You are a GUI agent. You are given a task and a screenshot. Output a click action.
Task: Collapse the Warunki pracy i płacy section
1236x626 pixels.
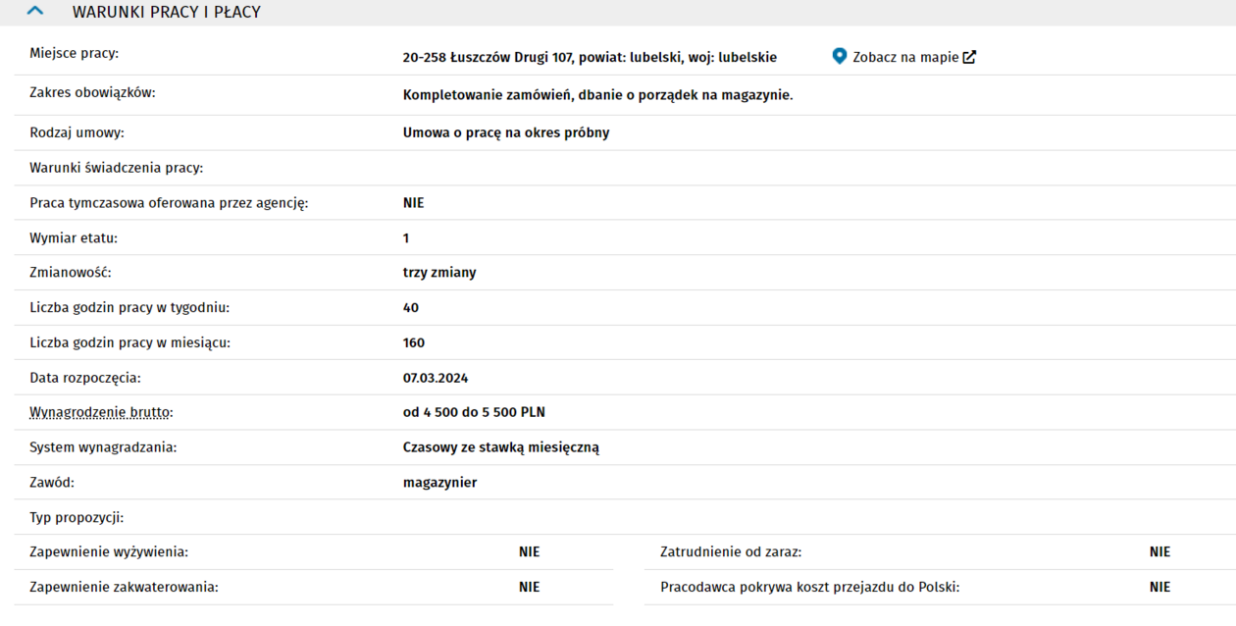36,12
